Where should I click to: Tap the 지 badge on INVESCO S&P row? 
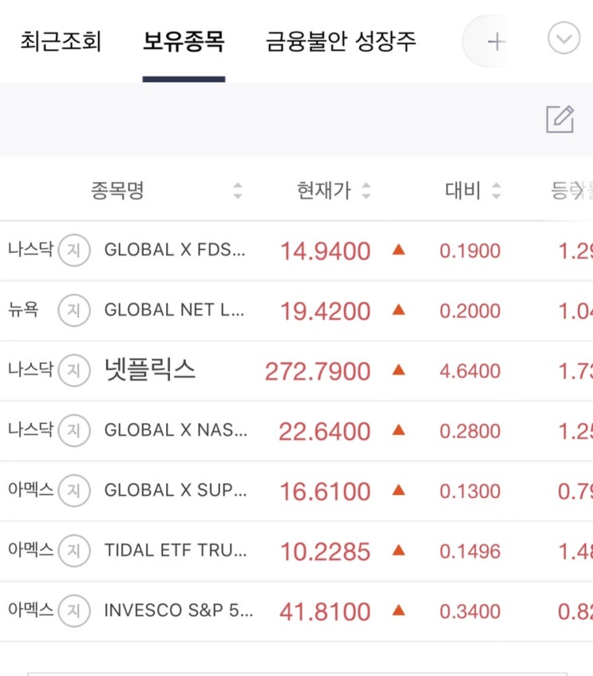tap(74, 611)
